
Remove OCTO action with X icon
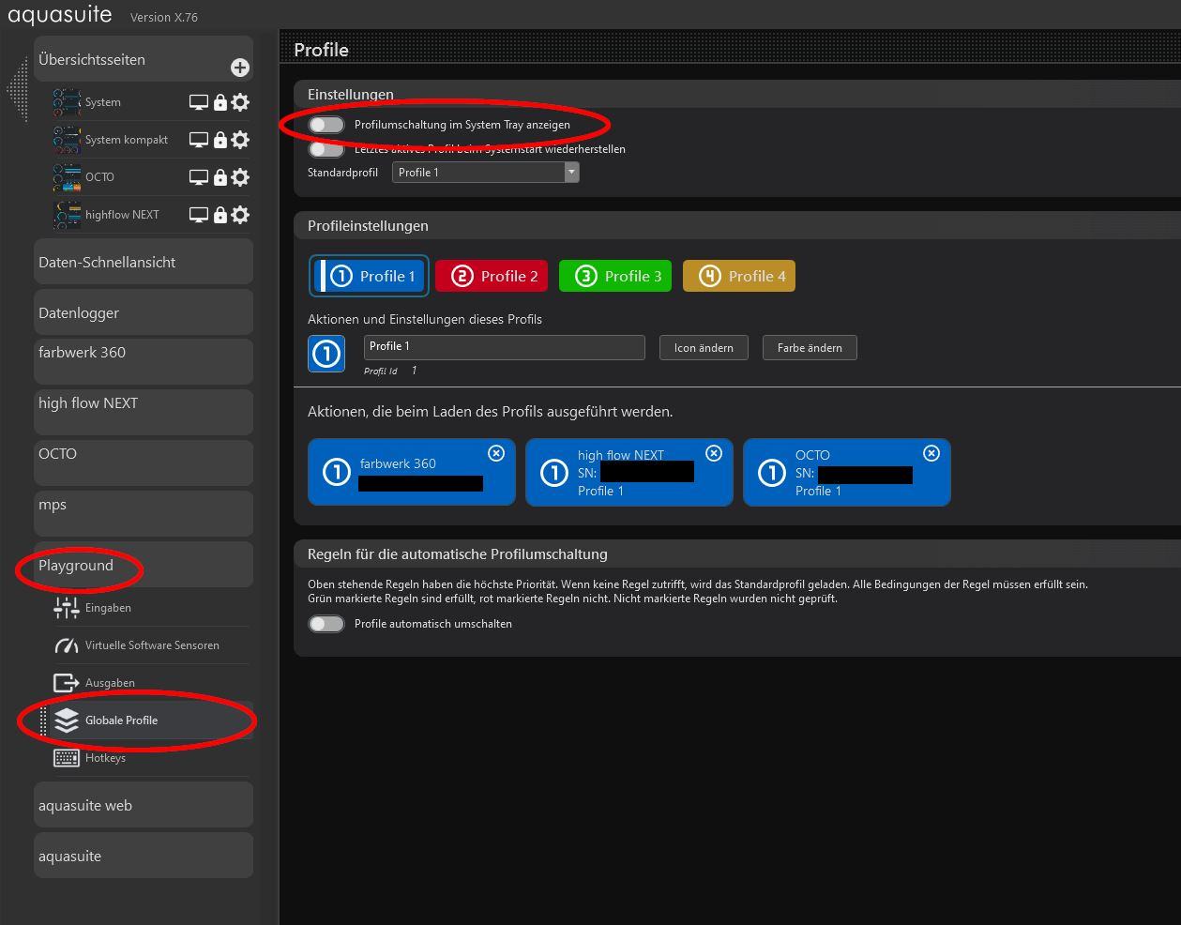pyautogui.click(x=931, y=453)
